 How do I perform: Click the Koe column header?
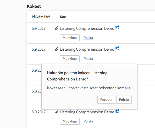tap(63, 17)
